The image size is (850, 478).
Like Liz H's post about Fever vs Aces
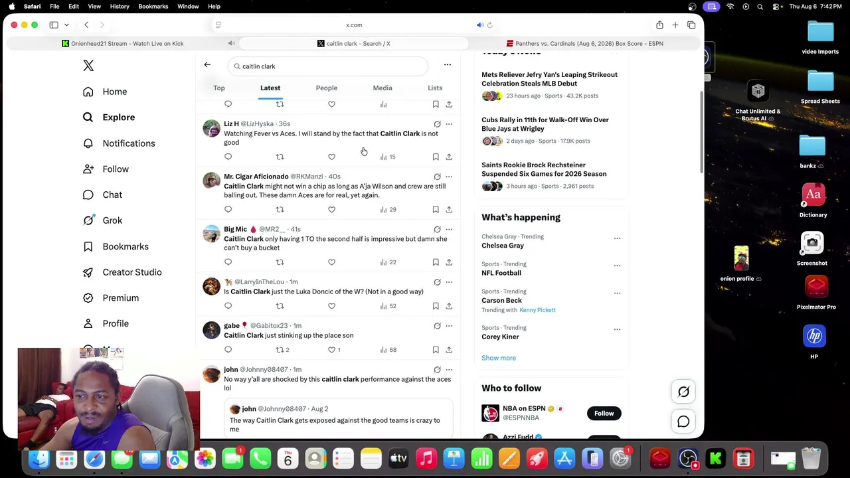pos(331,157)
